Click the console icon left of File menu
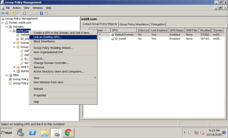Screen dimensions: 228x138 3,8
